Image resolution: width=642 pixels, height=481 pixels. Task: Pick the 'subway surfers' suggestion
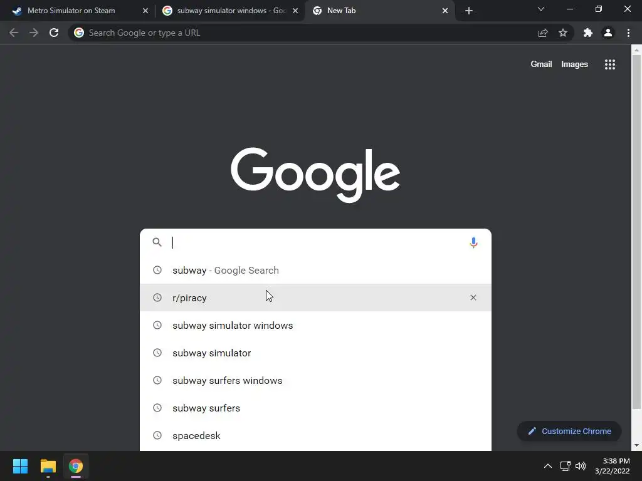coord(315,408)
